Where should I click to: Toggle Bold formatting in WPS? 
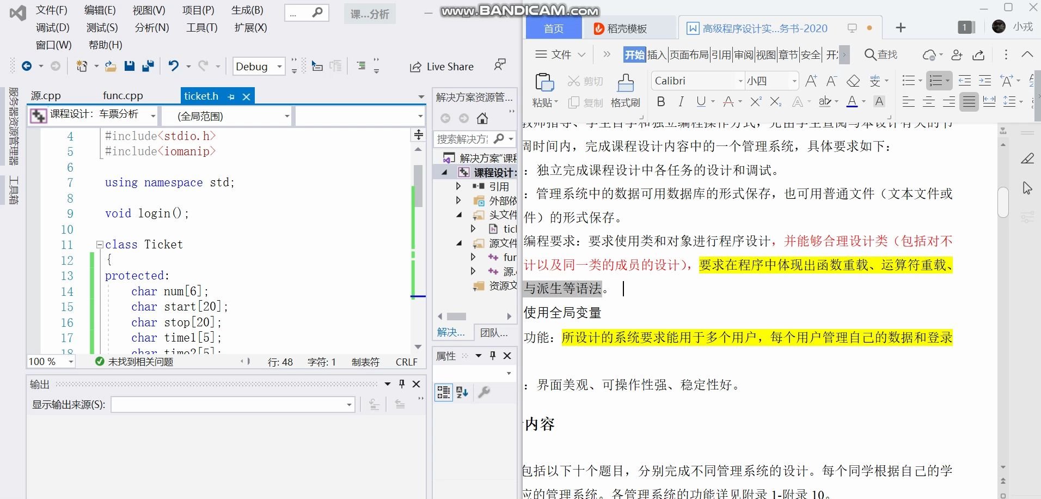click(x=661, y=101)
